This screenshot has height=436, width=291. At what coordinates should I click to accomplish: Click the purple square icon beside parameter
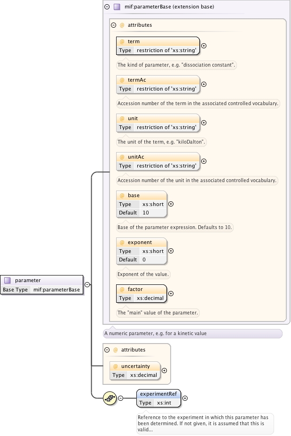tap(8, 280)
